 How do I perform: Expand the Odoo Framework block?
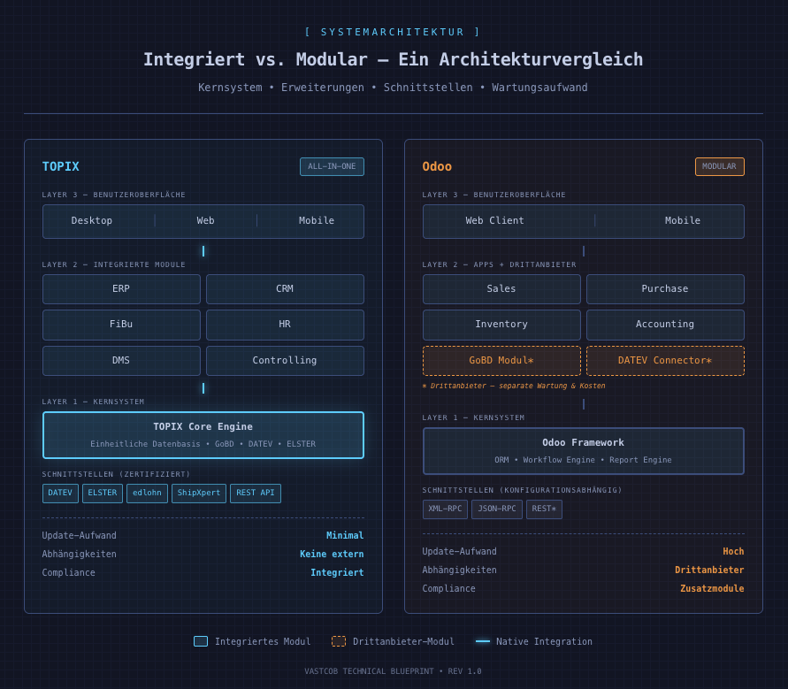tap(583, 450)
